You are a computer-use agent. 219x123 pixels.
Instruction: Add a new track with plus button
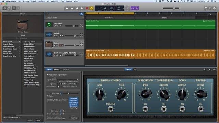[x=47, y=14]
